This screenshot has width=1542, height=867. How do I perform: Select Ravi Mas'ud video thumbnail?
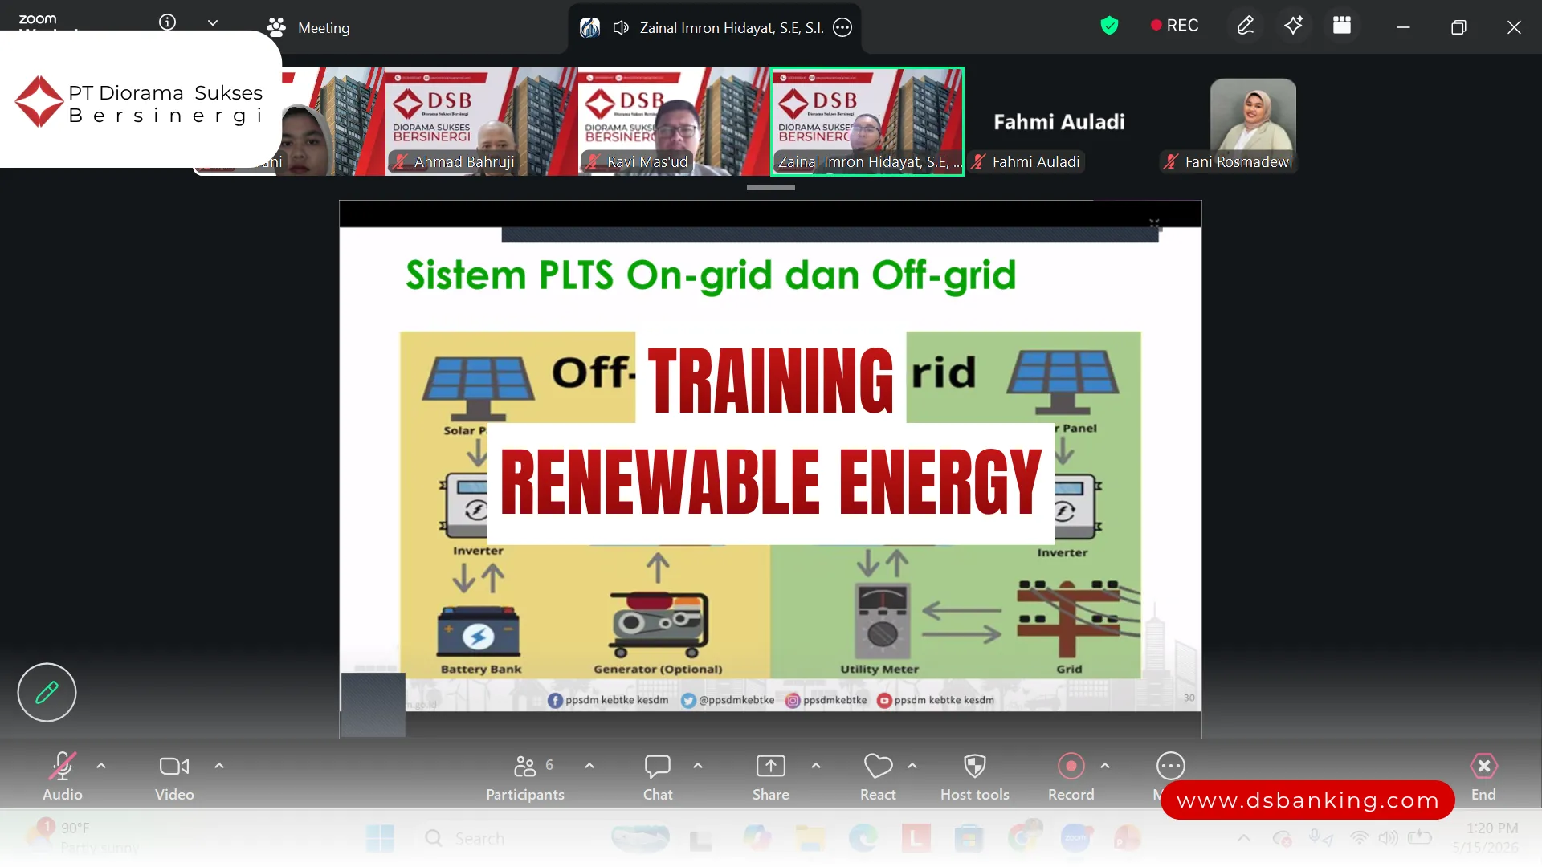click(674, 121)
